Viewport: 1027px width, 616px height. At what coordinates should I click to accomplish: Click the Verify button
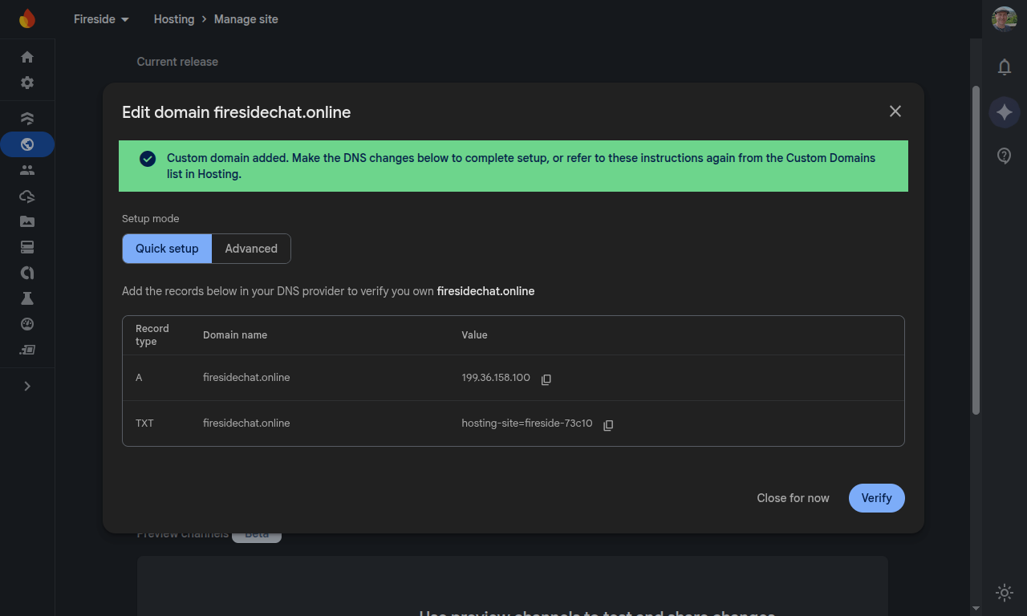(876, 498)
